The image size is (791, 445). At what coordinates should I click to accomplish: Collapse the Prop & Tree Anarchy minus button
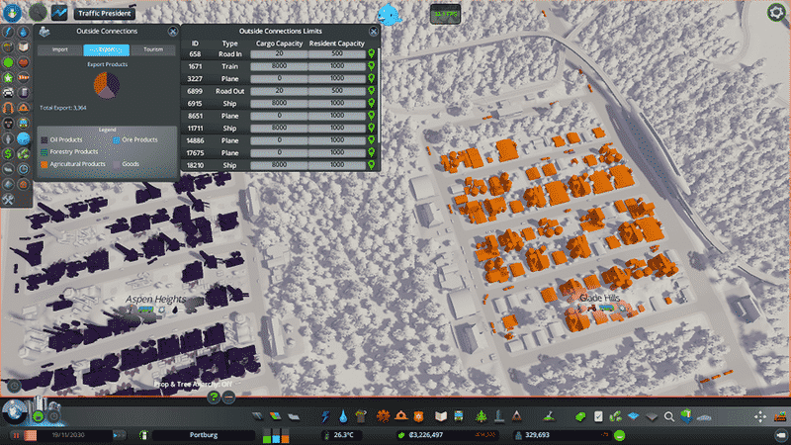(228, 398)
